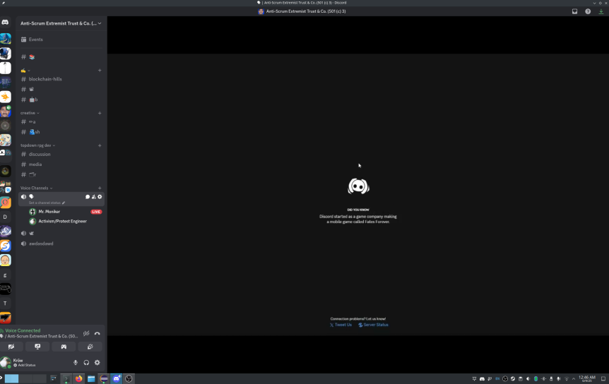Collapse the topdown rpg dev category
The width and height of the screenshot is (609, 384).
click(x=37, y=145)
